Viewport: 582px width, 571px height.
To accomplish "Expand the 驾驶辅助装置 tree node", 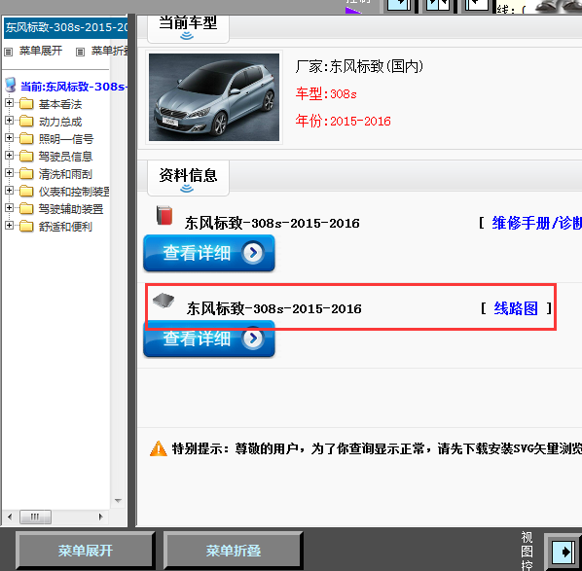I will click(10, 208).
